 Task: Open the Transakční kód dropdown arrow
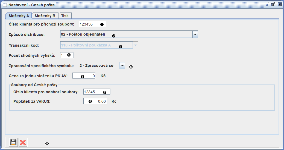point(135,45)
